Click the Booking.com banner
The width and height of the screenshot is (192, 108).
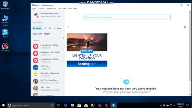[87, 64]
